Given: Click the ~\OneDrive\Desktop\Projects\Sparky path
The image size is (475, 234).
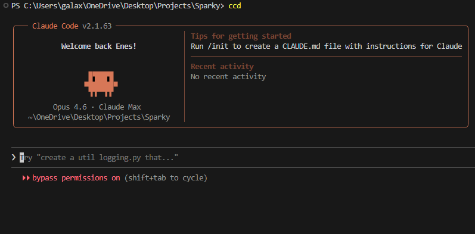Looking at the screenshot, I should (99, 117).
